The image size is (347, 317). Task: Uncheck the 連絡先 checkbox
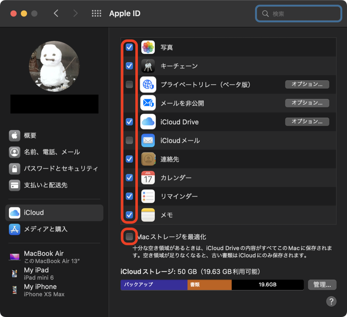(x=129, y=159)
